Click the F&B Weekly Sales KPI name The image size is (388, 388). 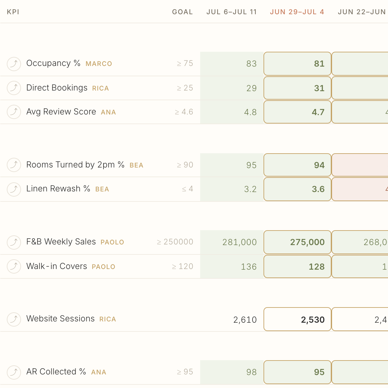click(61, 242)
